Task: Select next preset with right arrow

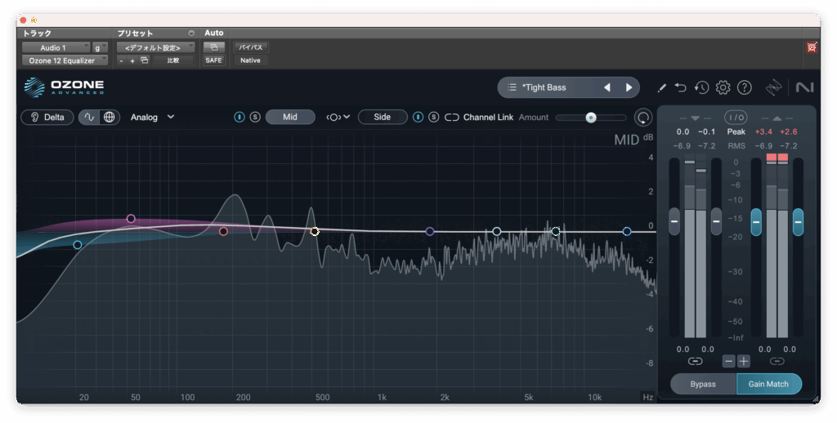Action: pyautogui.click(x=629, y=87)
